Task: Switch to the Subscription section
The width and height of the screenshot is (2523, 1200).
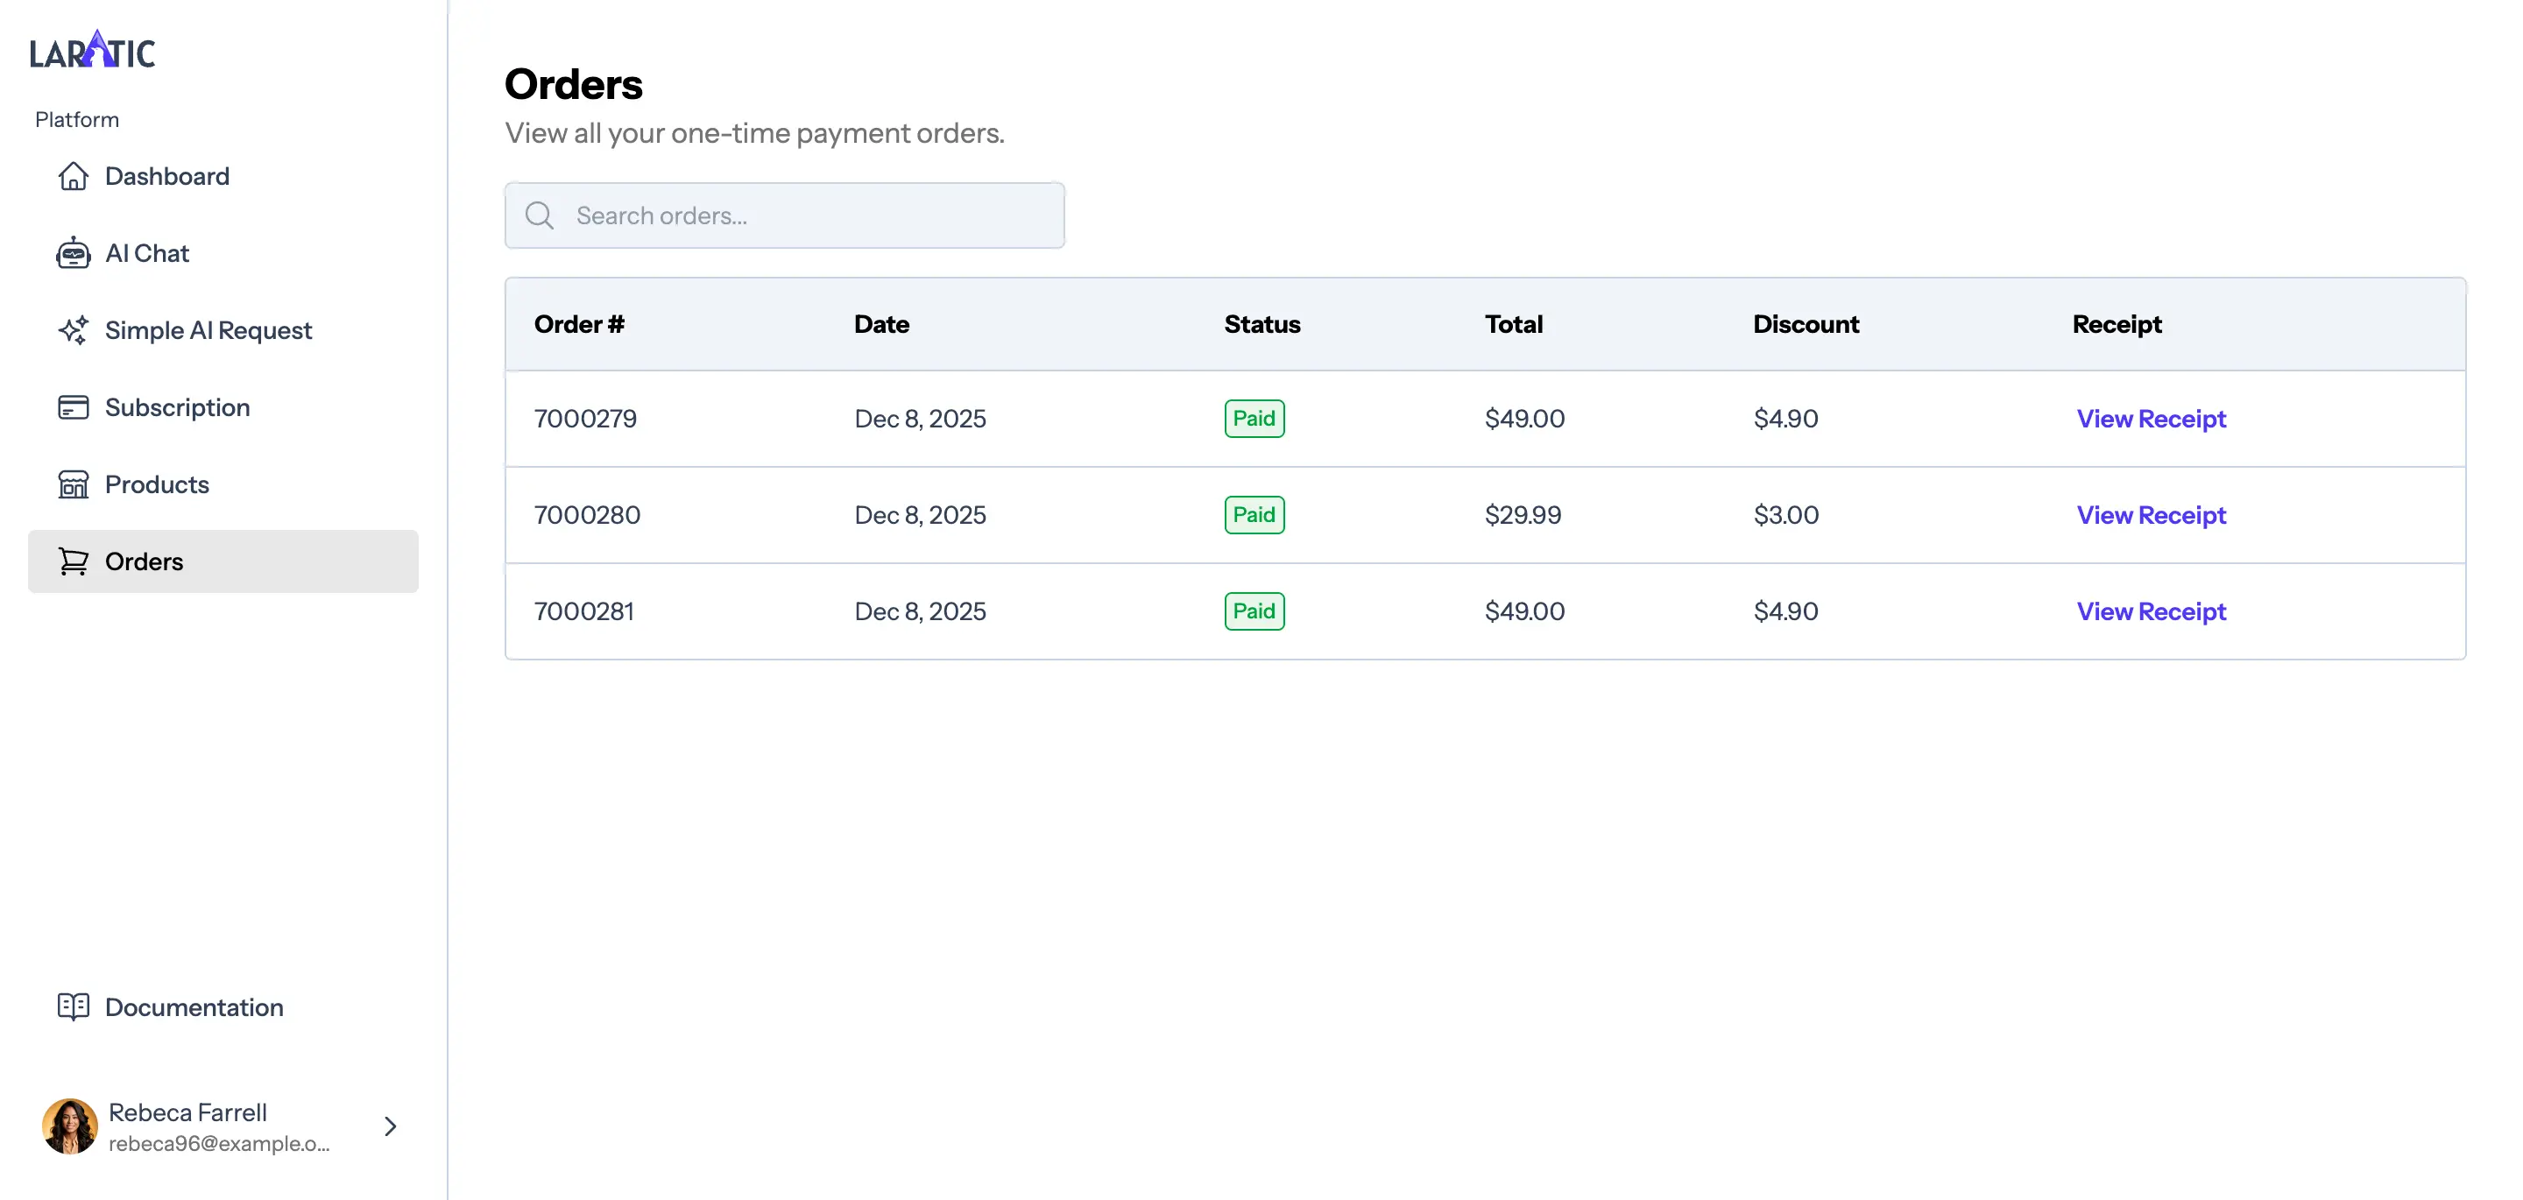Action: click(177, 406)
